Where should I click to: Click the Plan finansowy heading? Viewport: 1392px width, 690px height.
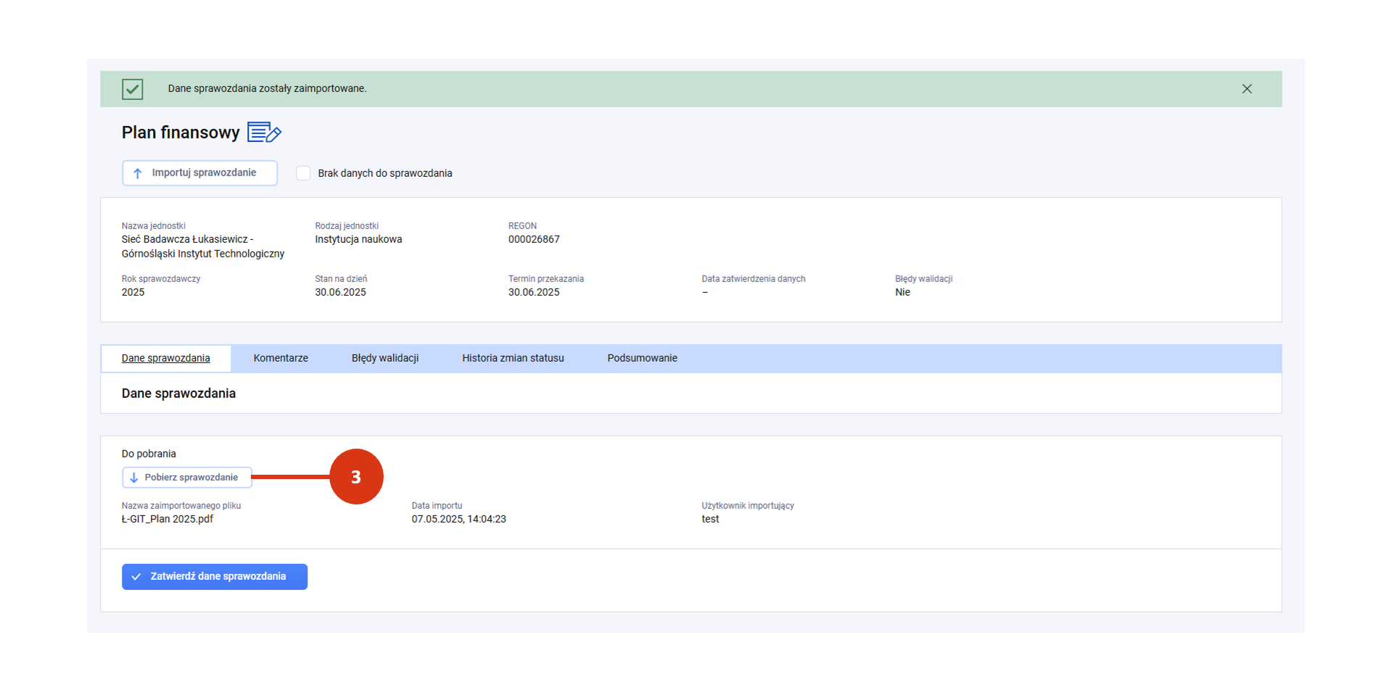181,133
